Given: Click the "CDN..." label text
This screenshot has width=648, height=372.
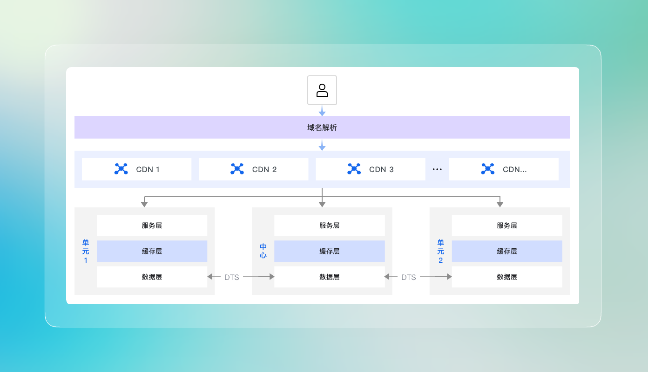Looking at the screenshot, I should pyautogui.click(x=515, y=170).
